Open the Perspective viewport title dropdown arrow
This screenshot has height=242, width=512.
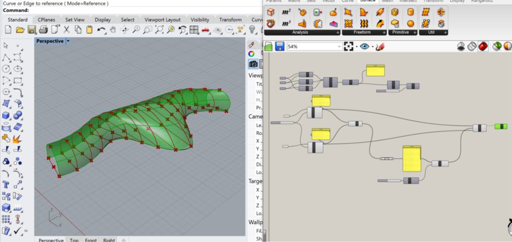tap(68, 41)
